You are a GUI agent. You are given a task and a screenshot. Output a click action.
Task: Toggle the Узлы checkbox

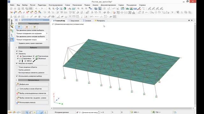17,51
